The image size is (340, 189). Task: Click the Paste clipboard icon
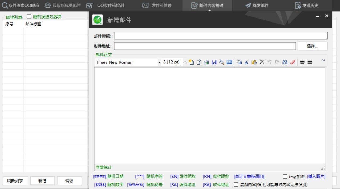click(x=254, y=62)
